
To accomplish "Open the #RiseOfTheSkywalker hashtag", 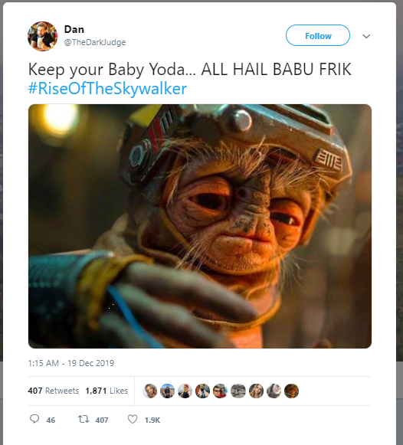I will [107, 88].
